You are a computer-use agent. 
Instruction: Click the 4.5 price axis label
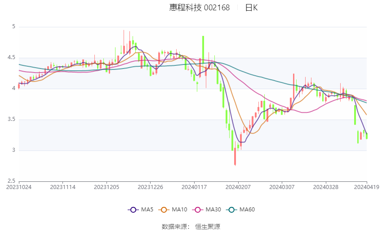[x=11, y=58]
